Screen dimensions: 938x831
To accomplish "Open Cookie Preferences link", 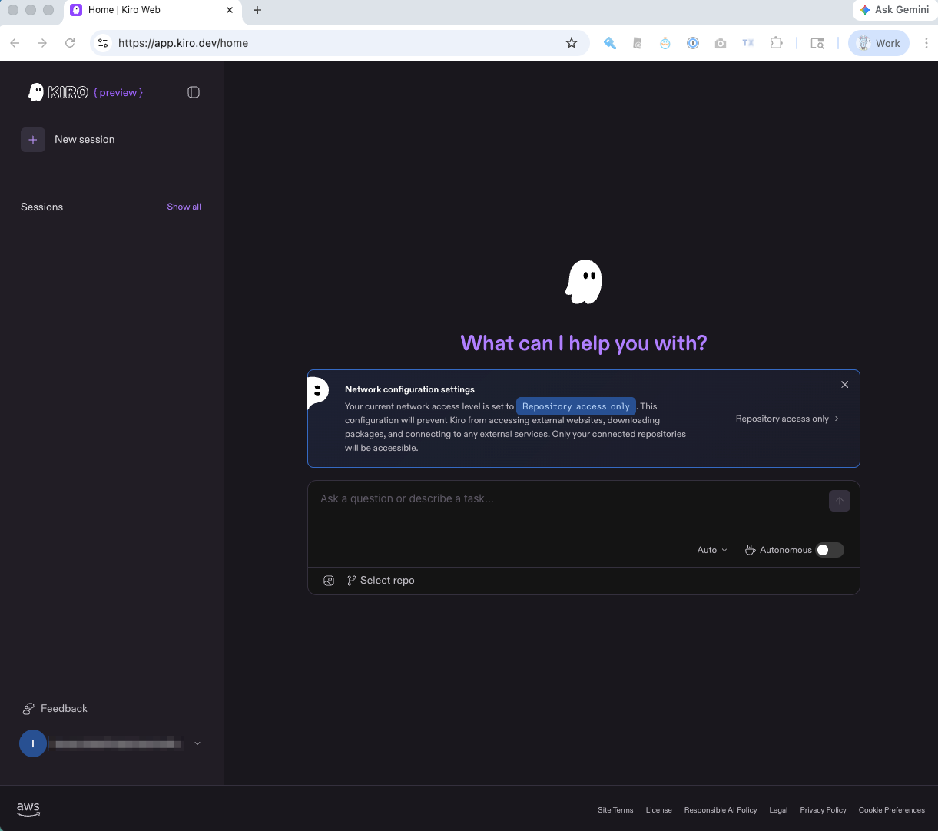I will [892, 810].
